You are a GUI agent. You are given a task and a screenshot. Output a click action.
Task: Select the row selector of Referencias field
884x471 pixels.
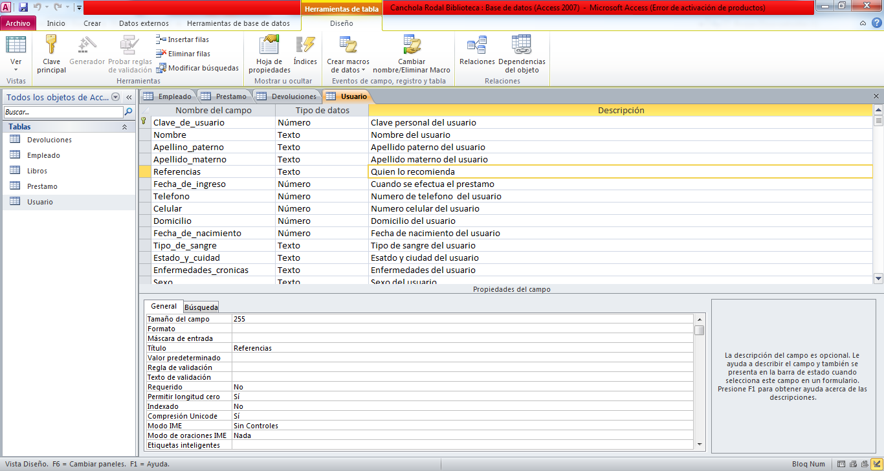145,171
